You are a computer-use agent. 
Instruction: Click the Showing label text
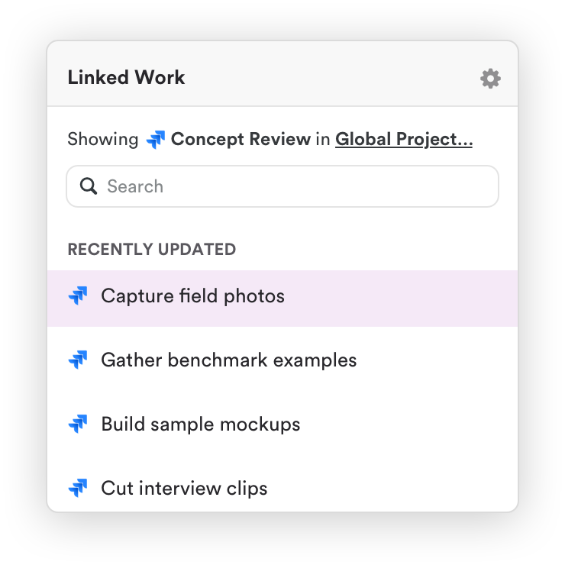pyautogui.click(x=102, y=140)
